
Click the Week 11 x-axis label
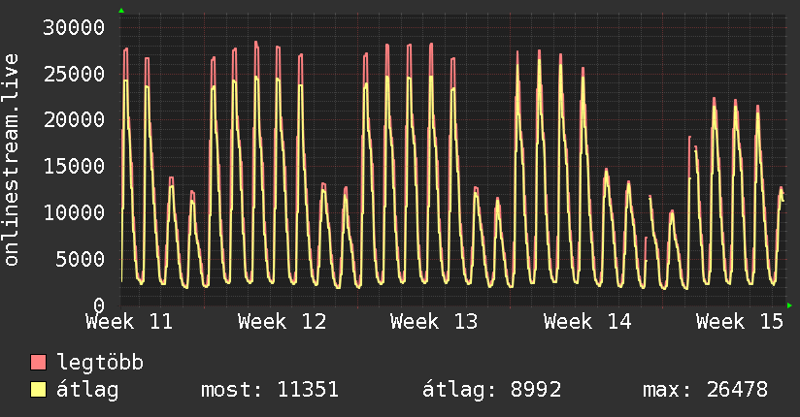[x=130, y=322]
